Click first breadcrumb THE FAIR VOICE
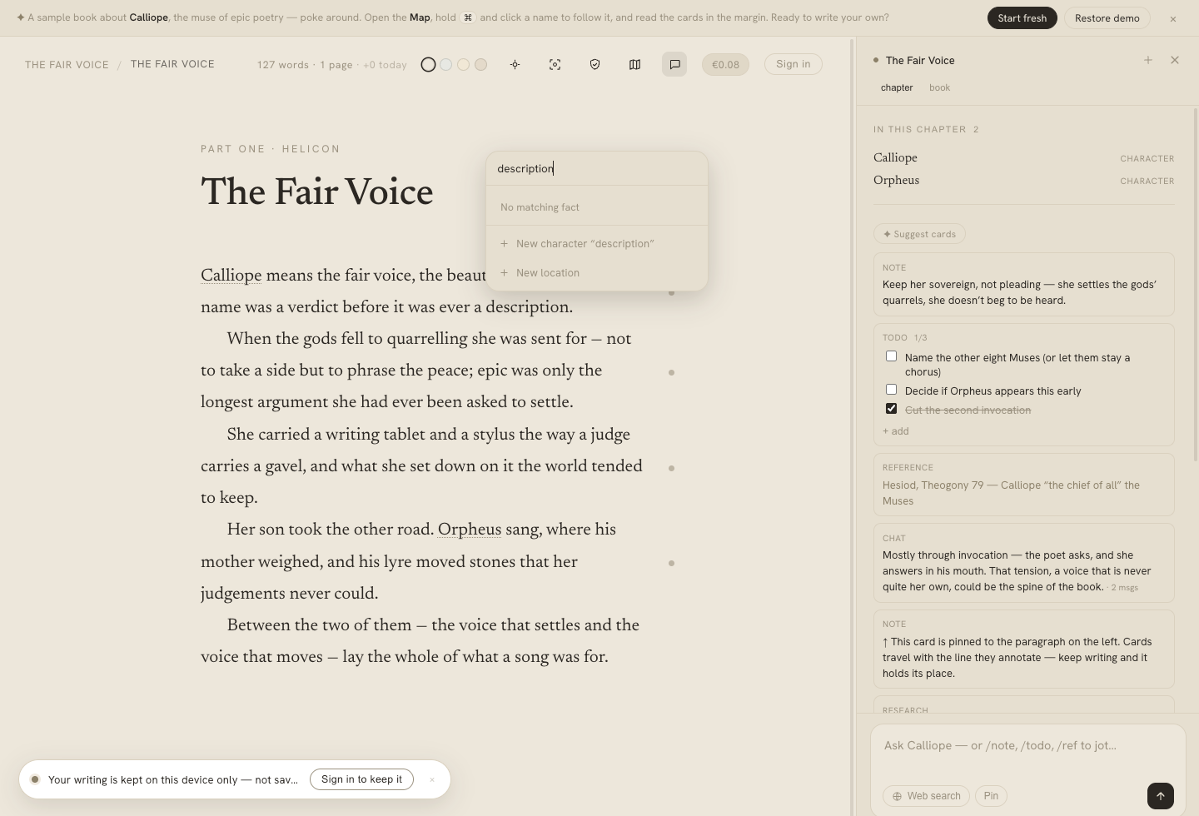The image size is (1199, 816). pyautogui.click(x=67, y=65)
